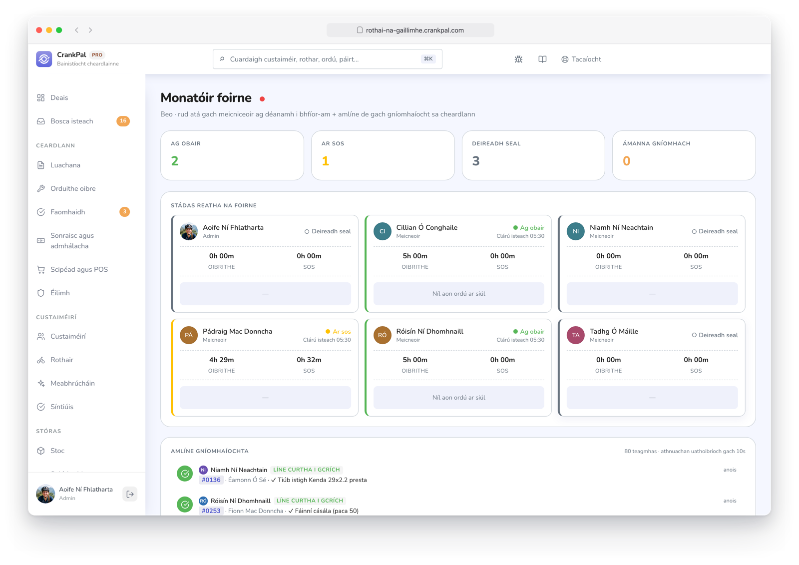Image resolution: width=799 pixels, height=565 pixels.
Task: Open the bug report icon in header
Action: (x=518, y=59)
